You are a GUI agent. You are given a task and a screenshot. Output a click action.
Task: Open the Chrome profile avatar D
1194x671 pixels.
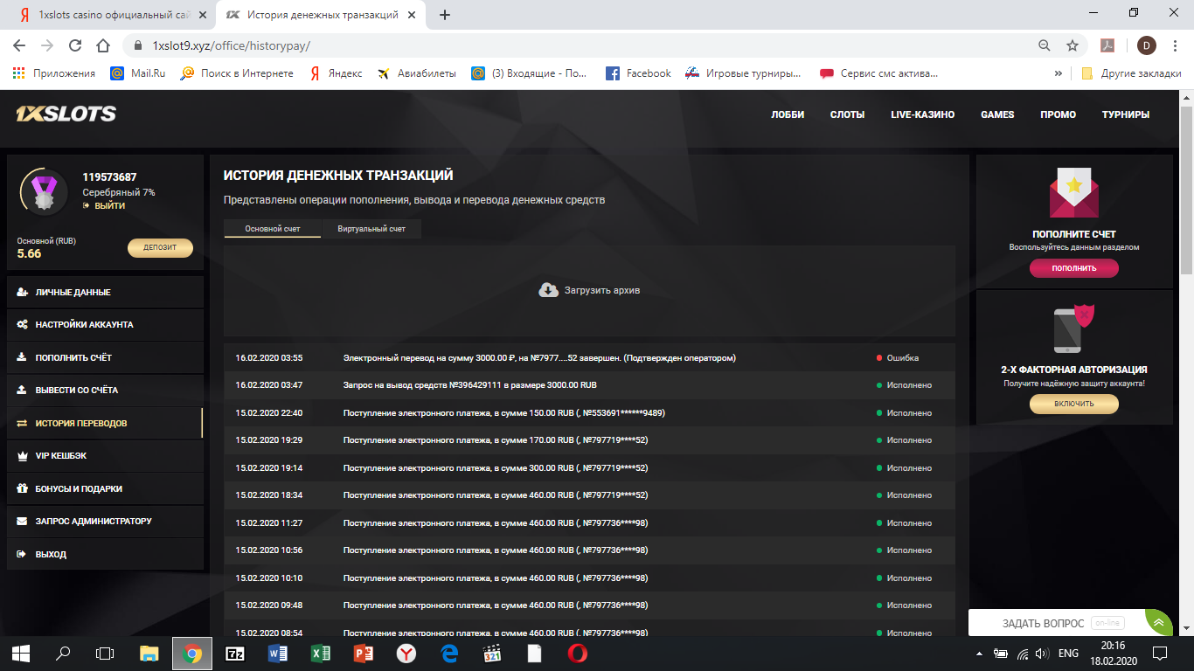tap(1146, 45)
